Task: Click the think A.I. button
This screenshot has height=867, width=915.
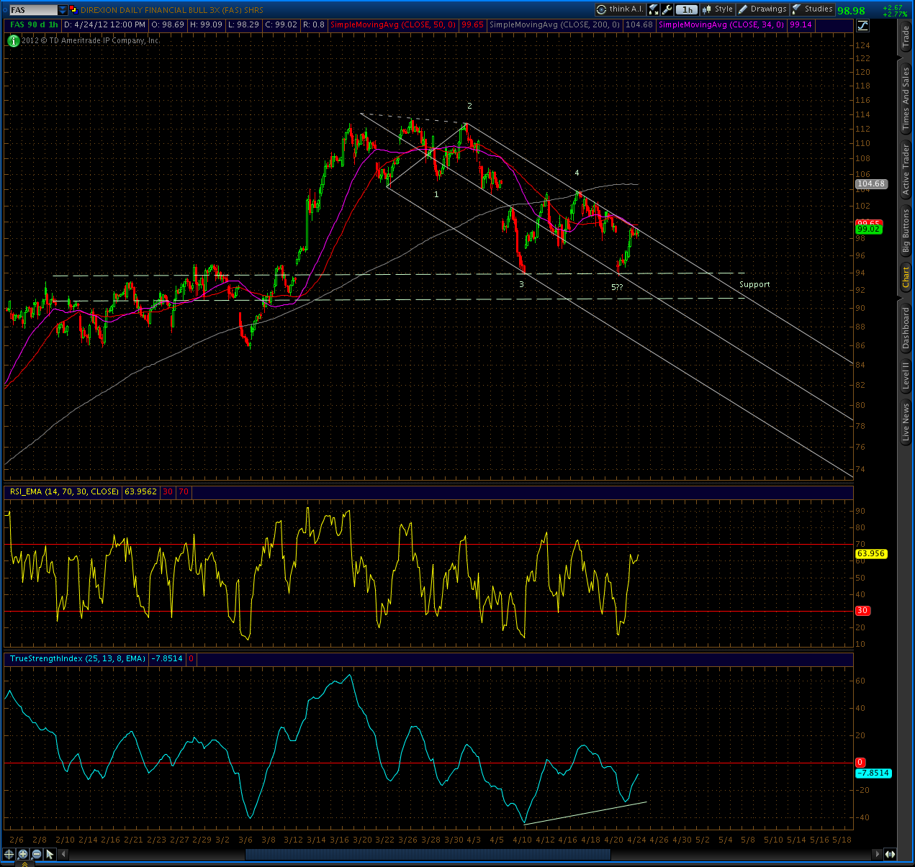Action: click(620, 9)
